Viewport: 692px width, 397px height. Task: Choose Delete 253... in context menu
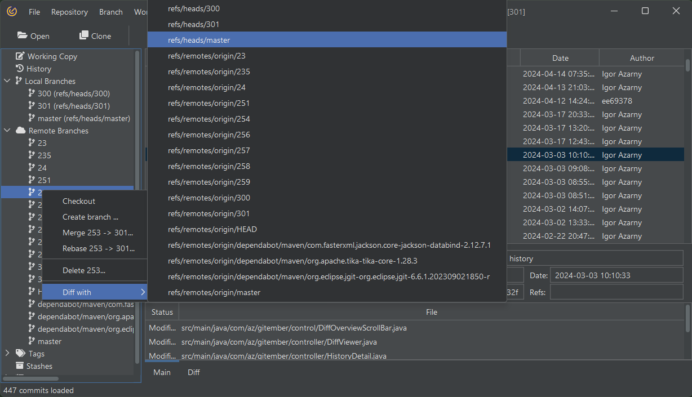pos(84,270)
